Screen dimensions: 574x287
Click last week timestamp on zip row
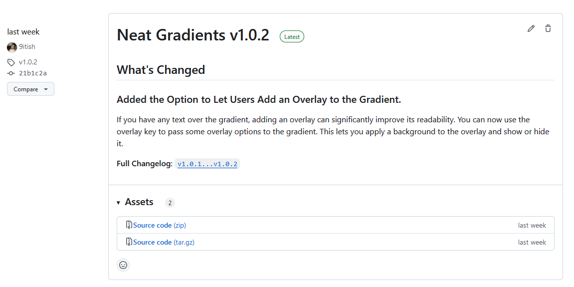(532, 225)
